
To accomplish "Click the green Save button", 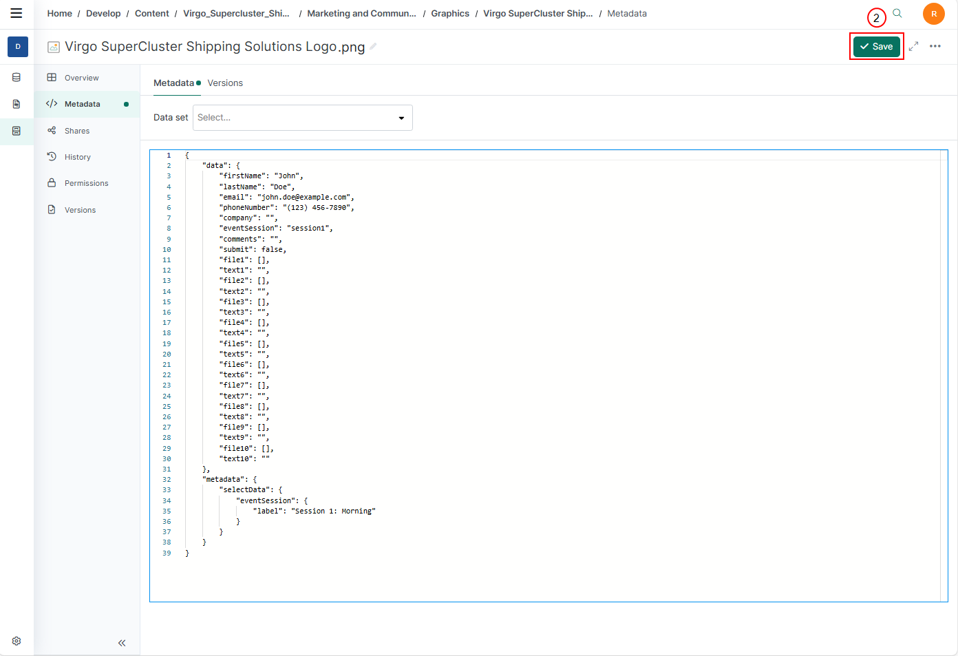I will tap(876, 47).
